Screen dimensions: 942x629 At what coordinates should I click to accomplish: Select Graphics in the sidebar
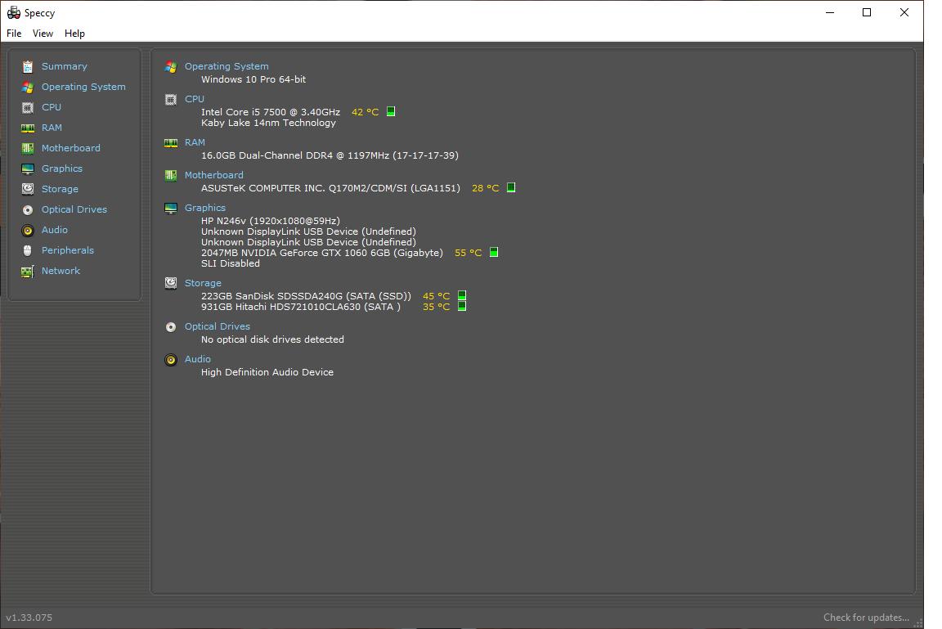tap(62, 168)
